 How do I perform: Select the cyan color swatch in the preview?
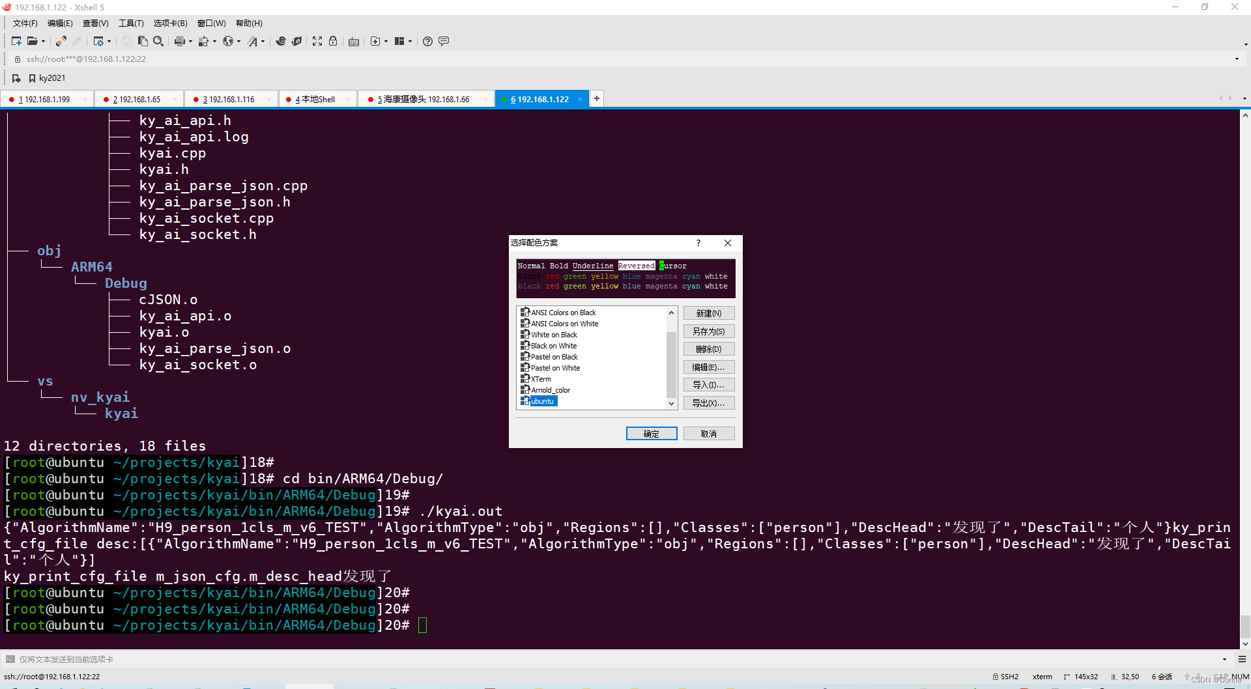click(691, 276)
